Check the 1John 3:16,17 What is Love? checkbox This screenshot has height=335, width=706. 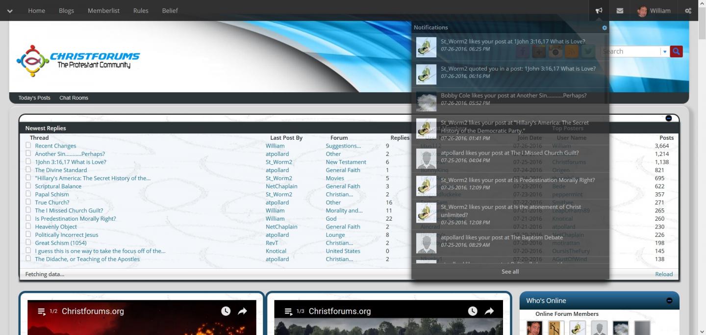click(28, 161)
